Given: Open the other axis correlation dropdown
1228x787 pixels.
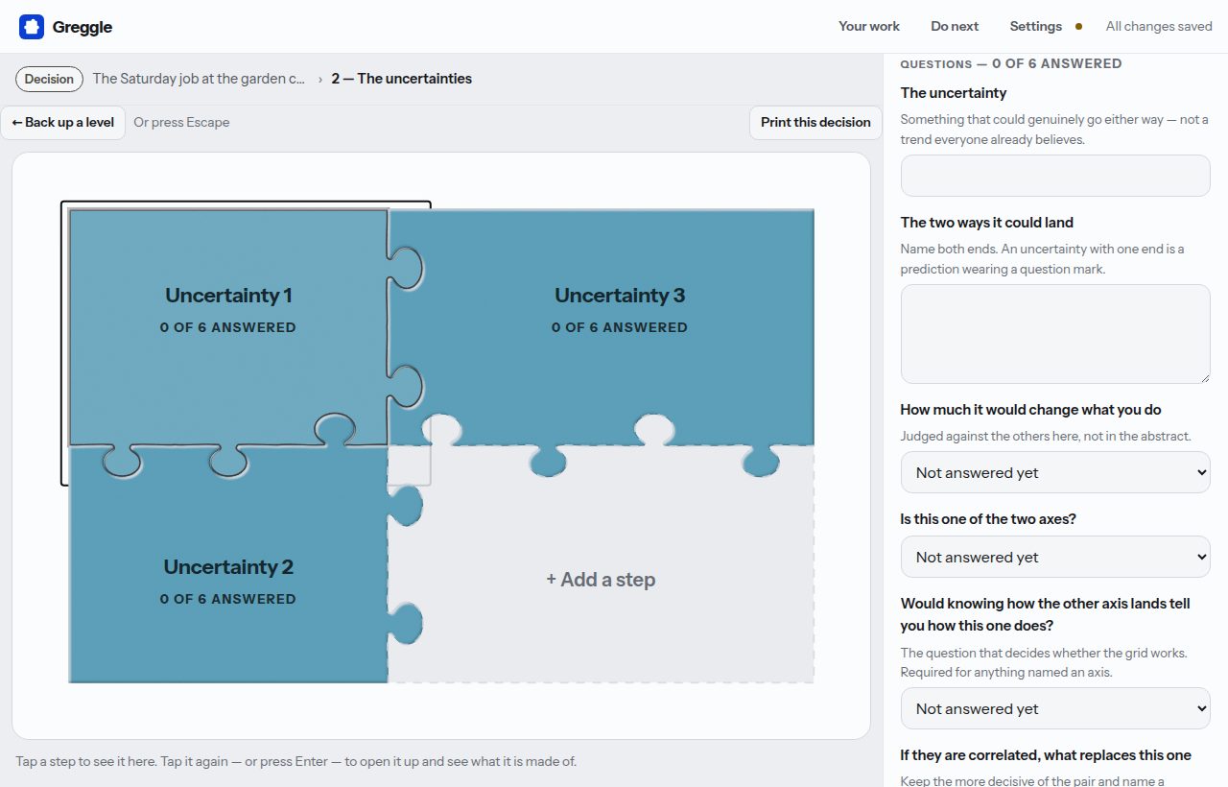Looking at the screenshot, I should (x=1055, y=708).
